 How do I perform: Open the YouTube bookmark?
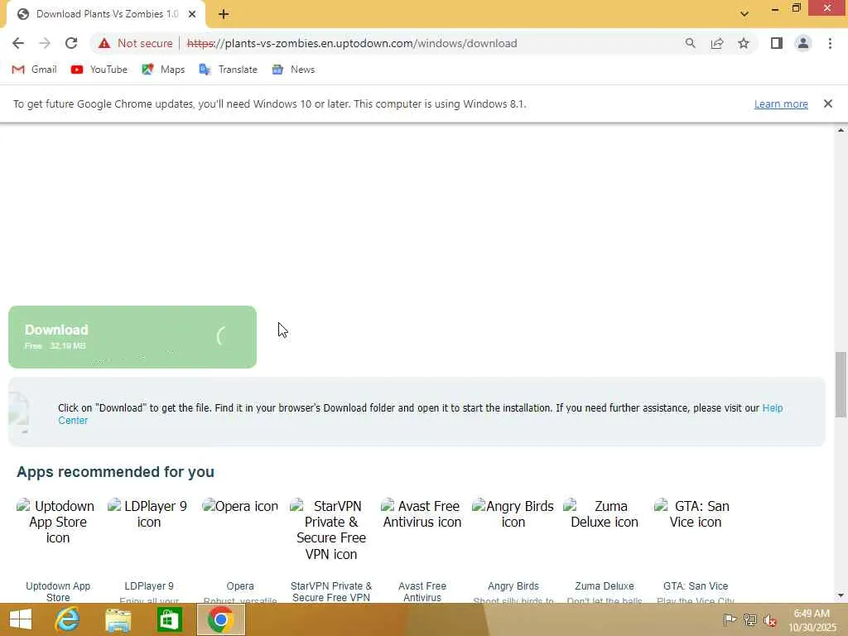coord(99,70)
